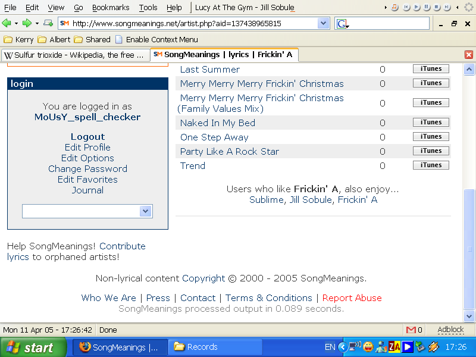The image size is (476, 357).
Task: Open iTunes for Last Summer
Action: (x=431, y=69)
